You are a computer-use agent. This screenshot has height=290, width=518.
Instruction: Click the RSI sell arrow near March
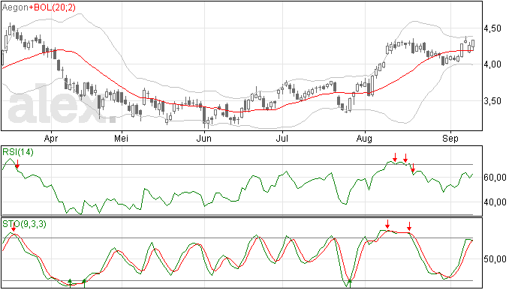pos(17,164)
